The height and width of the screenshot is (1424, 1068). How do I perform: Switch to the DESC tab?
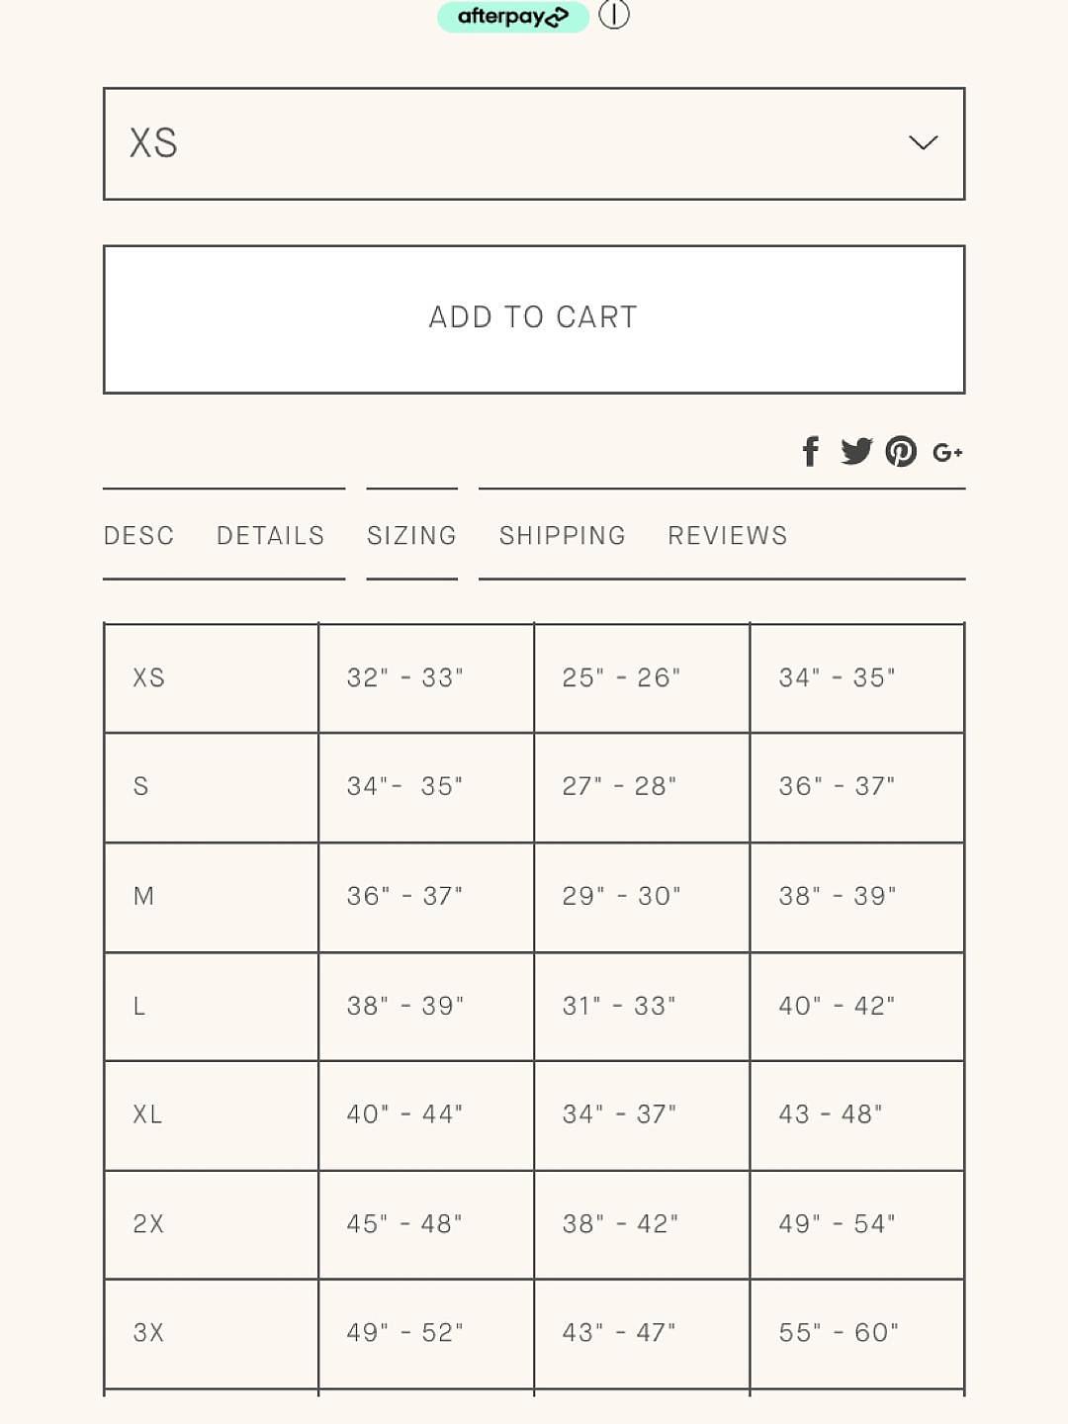pos(138,535)
